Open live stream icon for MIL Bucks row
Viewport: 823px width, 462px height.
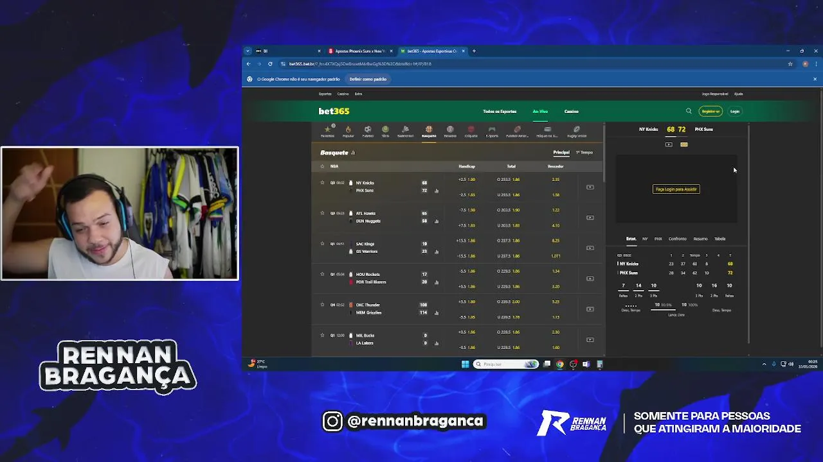590,339
